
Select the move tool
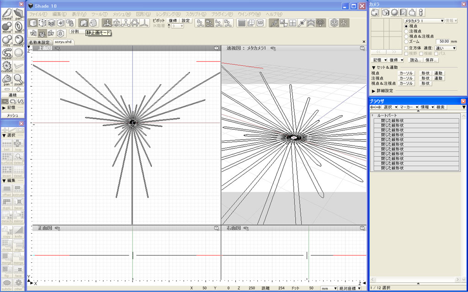point(7,27)
